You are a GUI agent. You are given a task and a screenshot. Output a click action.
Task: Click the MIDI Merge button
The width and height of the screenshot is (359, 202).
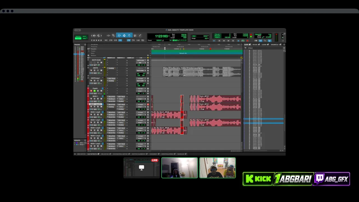(265, 41)
